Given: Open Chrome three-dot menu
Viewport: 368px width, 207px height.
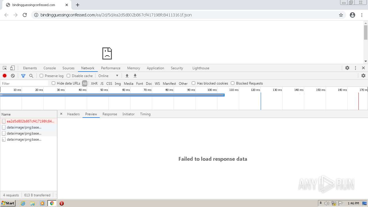Looking at the screenshot, I should [362, 15].
